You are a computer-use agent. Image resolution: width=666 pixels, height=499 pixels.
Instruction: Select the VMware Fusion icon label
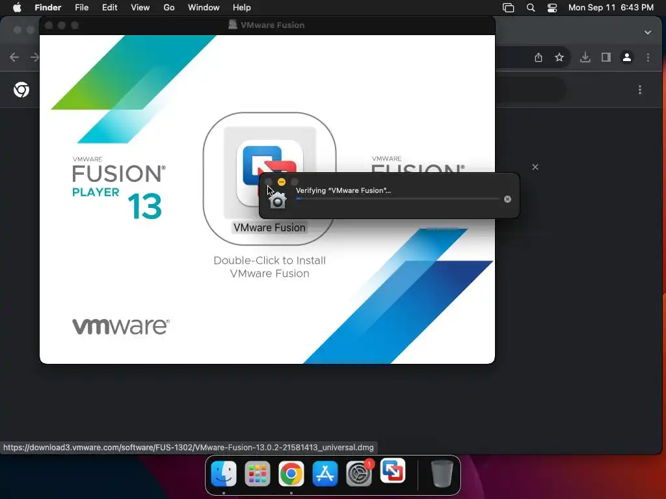pyautogui.click(x=269, y=228)
